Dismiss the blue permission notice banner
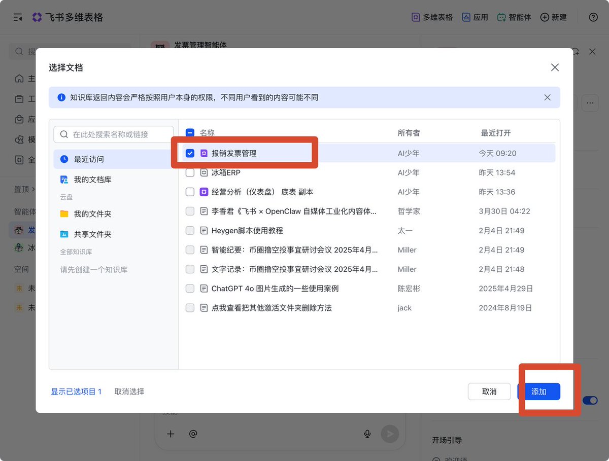609x461 pixels. point(547,97)
